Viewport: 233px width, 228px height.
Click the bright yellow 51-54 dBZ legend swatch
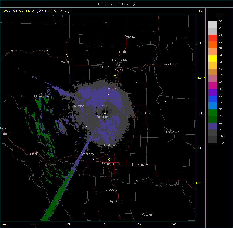pyautogui.click(x=212, y=58)
